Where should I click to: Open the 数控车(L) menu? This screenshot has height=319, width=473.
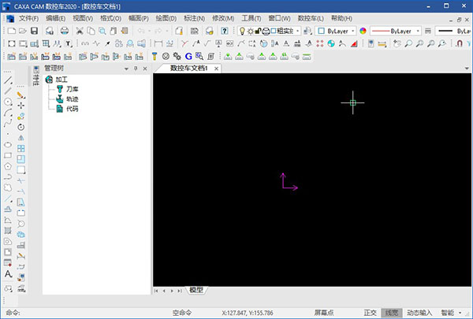coord(311,18)
